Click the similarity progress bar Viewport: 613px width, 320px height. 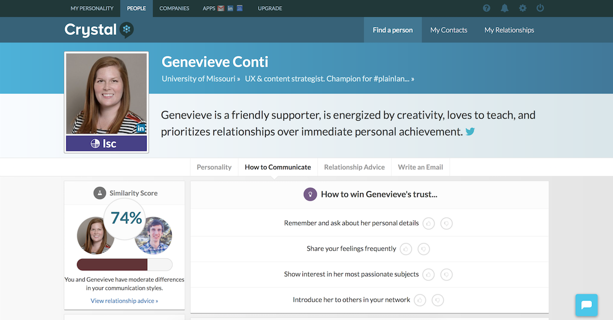[x=125, y=264]
